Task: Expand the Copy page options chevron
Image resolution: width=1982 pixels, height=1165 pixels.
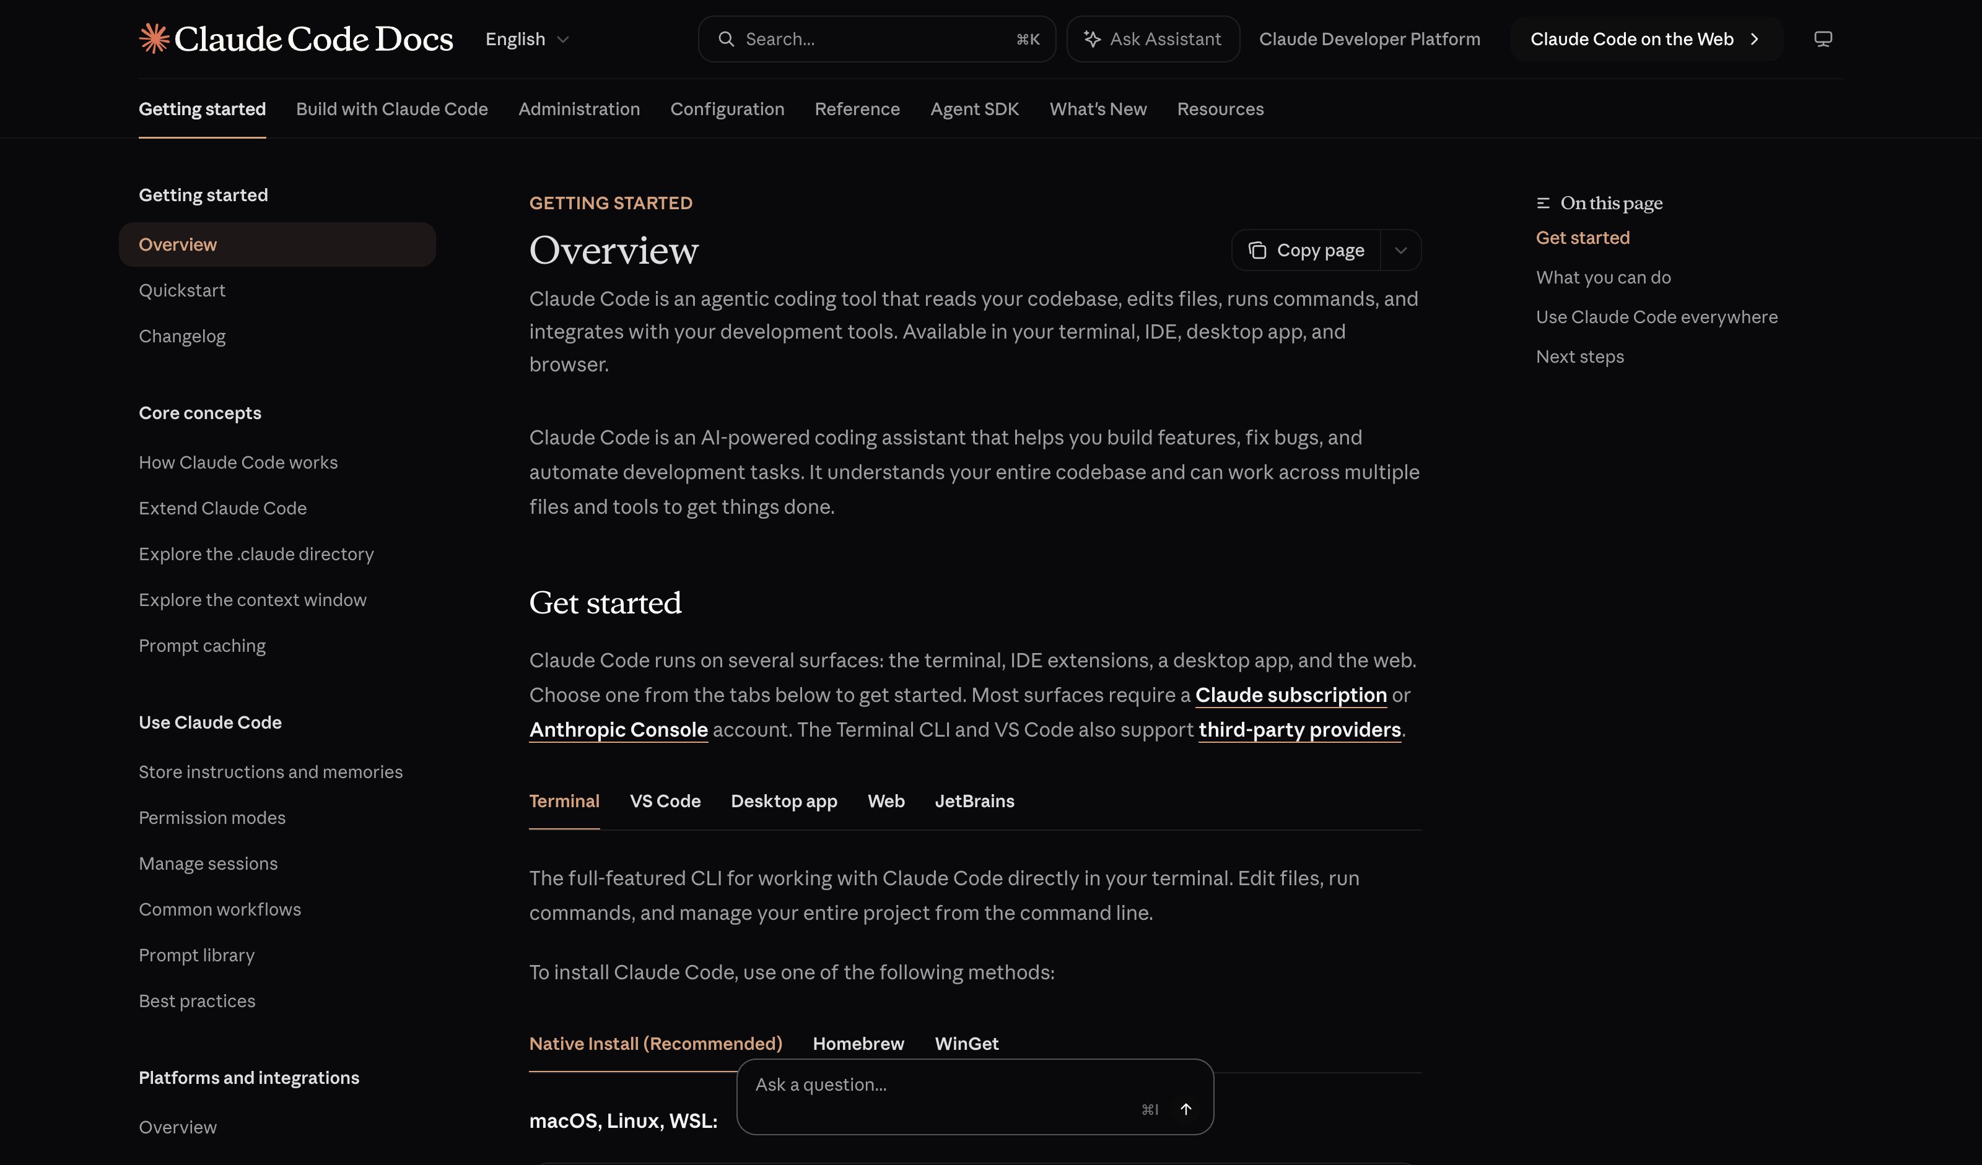Action: tap(1400, 250)
